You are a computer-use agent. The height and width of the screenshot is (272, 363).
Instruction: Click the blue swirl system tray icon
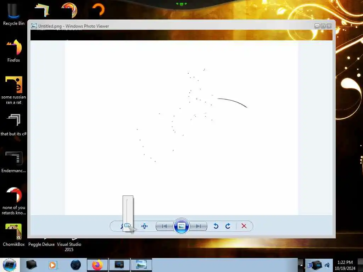point(327,265)
